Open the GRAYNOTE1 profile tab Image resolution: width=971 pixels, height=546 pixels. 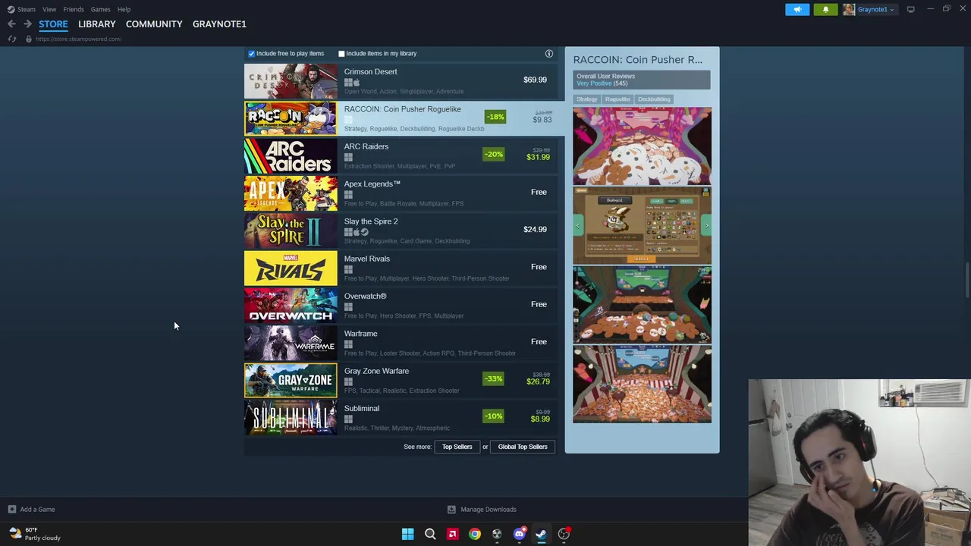point(219,24)
